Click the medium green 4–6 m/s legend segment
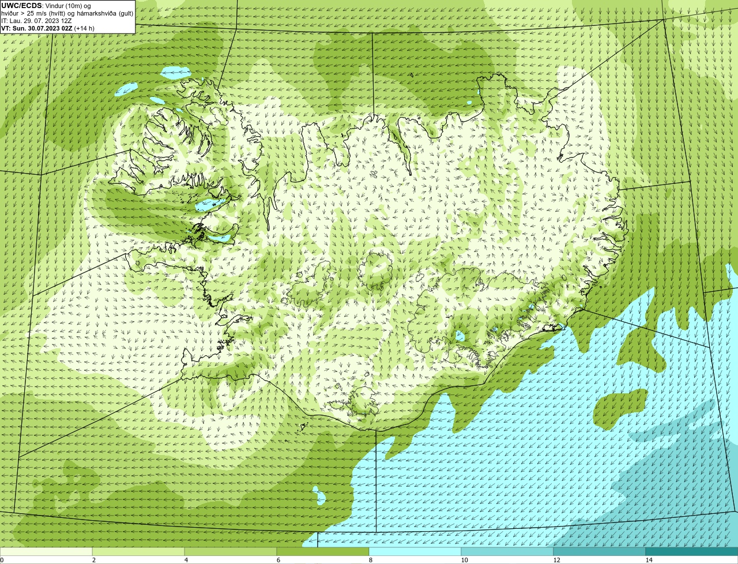This screenshot has height=564, width=738. [x=231, y=551]
